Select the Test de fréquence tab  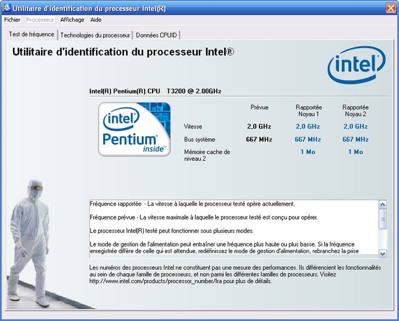pos(32,35)
